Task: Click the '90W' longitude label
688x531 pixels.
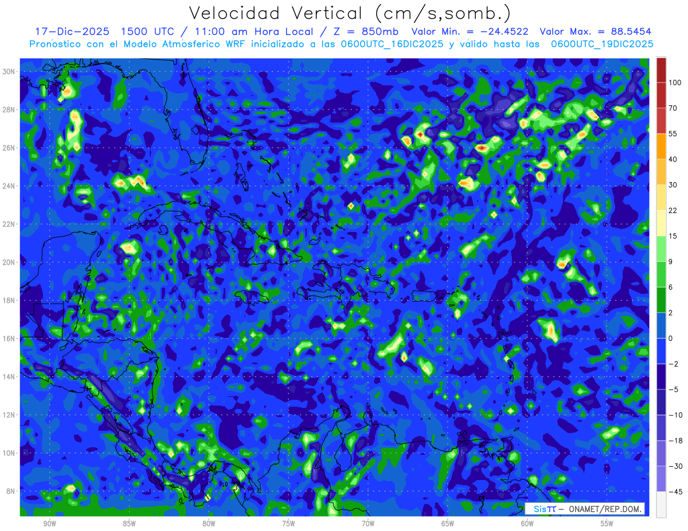Action: pos(49,524)
